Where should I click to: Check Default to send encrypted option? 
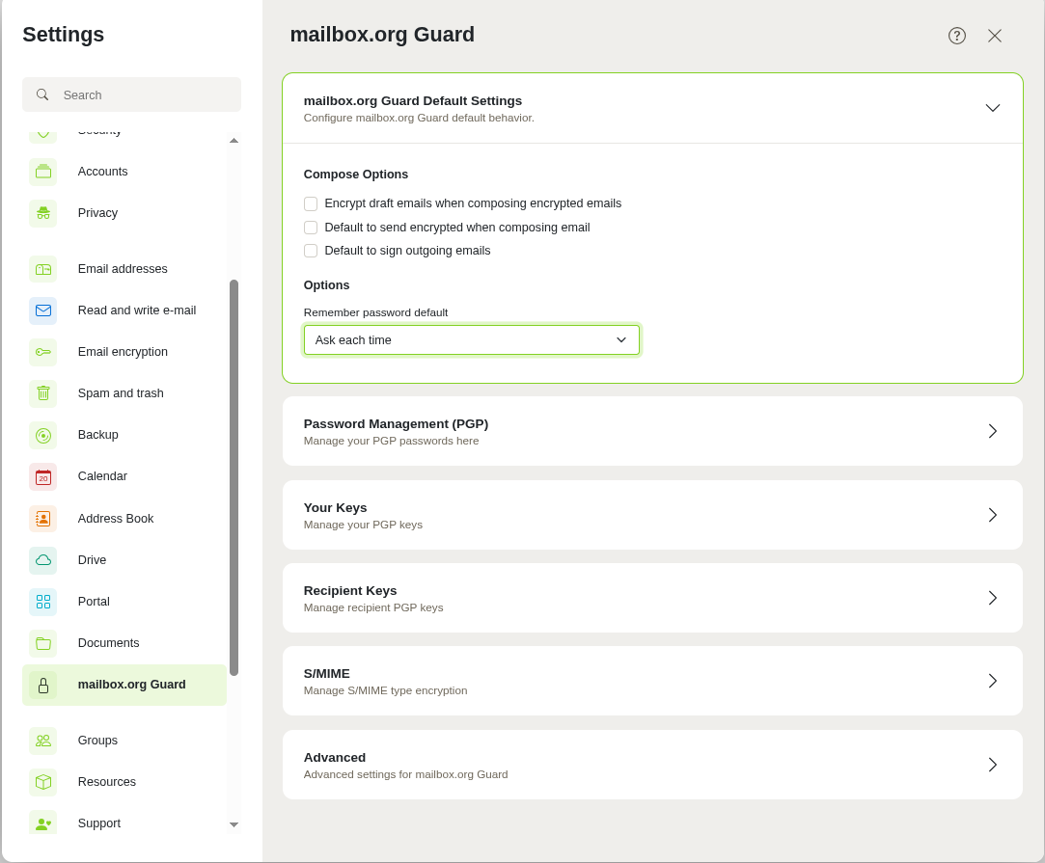(x=311, y=228)
